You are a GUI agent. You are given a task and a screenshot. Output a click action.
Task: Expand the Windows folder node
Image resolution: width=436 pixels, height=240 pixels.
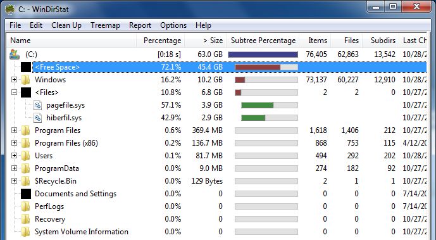(14, 80)
